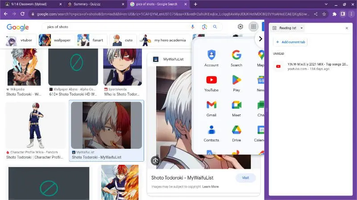Open Calendar from the apps grid
Screen dimensions: 357x200
tap(260, 134)
